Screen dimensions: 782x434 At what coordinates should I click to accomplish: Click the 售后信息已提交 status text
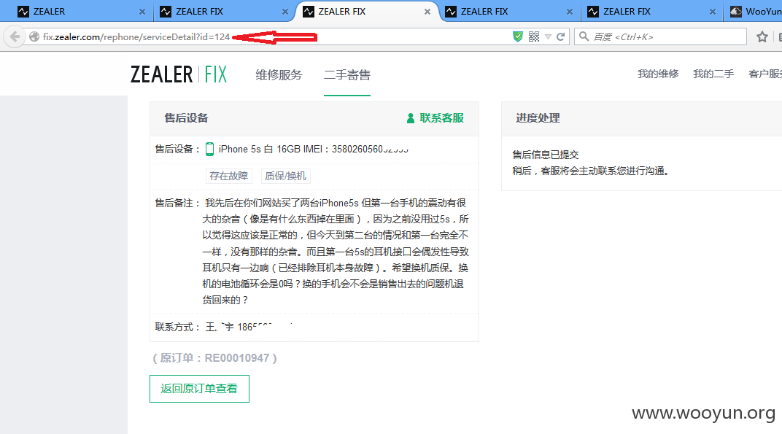[x=545, y=155]
